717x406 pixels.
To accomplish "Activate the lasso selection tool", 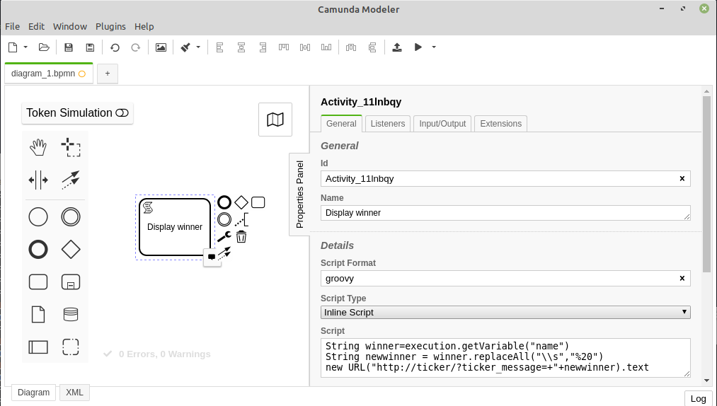I will [71, 147].
